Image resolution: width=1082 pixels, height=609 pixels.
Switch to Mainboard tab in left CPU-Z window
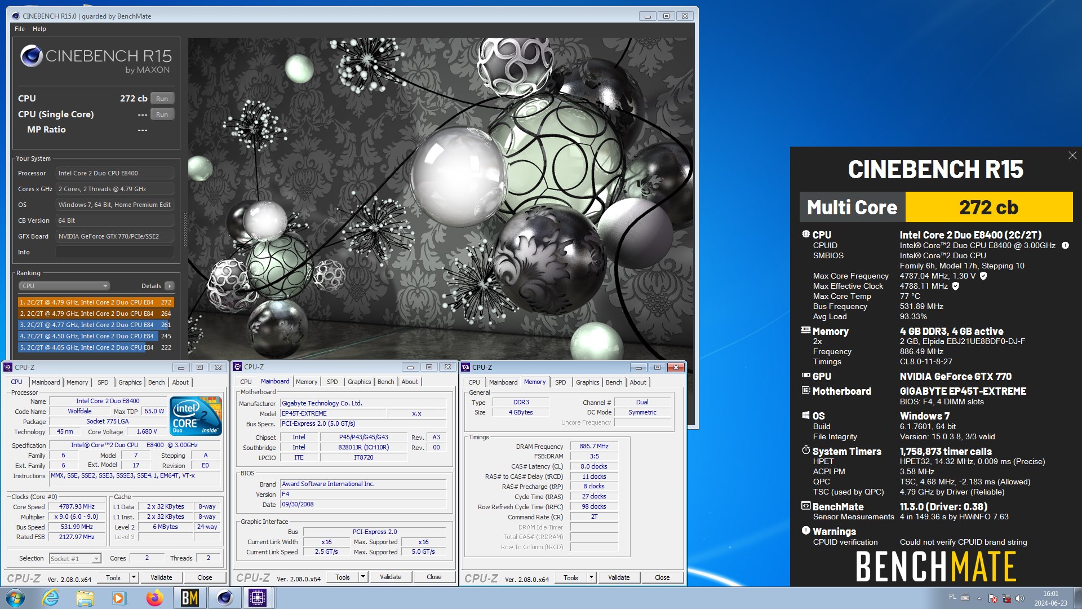pyautogui.click(x=46, y=382)
